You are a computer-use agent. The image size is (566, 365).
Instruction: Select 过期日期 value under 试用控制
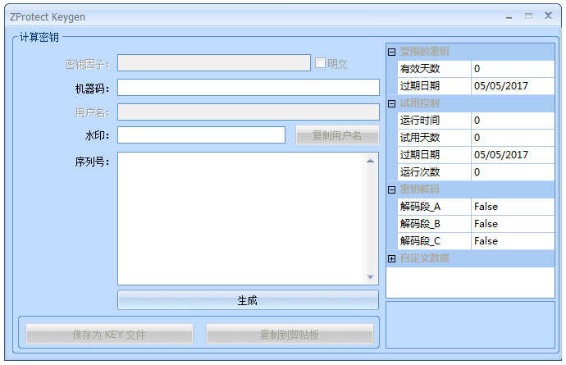(x=513, y=155)
